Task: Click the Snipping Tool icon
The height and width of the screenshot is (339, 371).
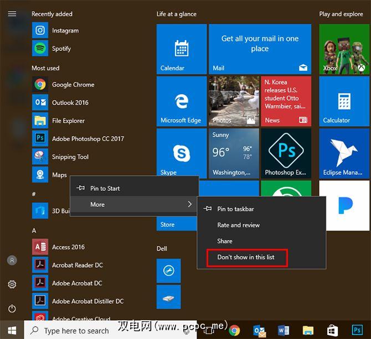Action: (x=40, y=157)
